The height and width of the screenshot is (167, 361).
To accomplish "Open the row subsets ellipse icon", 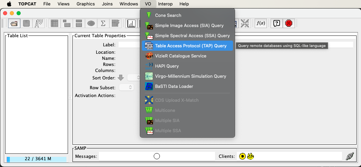I will tap(91, 23).
